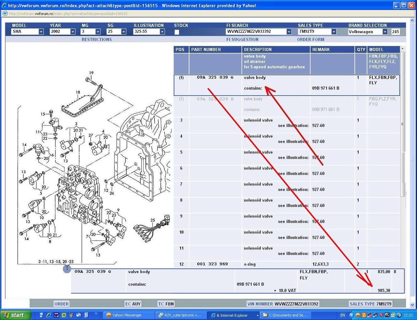Click the unit price 835,00

pyautogui.click(x=384, y=272)
